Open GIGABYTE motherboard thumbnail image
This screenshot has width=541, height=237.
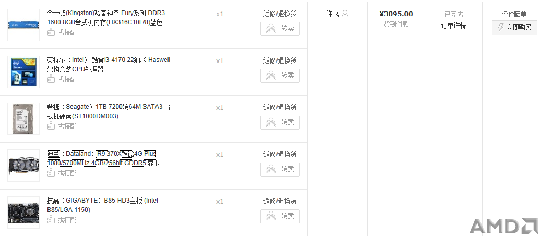point(23,213)
